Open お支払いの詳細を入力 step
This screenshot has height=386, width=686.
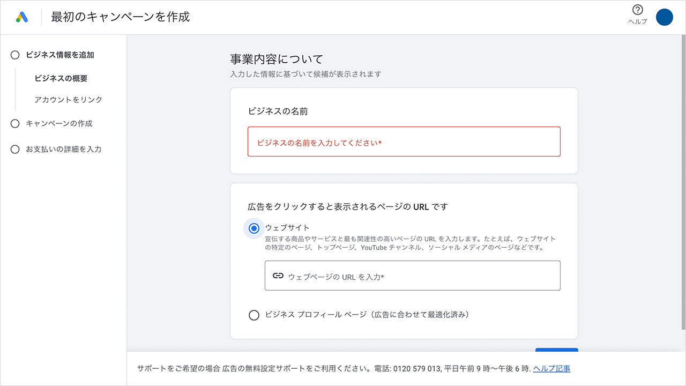point(63,149)
